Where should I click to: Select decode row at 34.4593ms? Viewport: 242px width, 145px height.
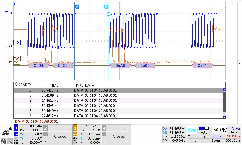(x=118, y=106)
